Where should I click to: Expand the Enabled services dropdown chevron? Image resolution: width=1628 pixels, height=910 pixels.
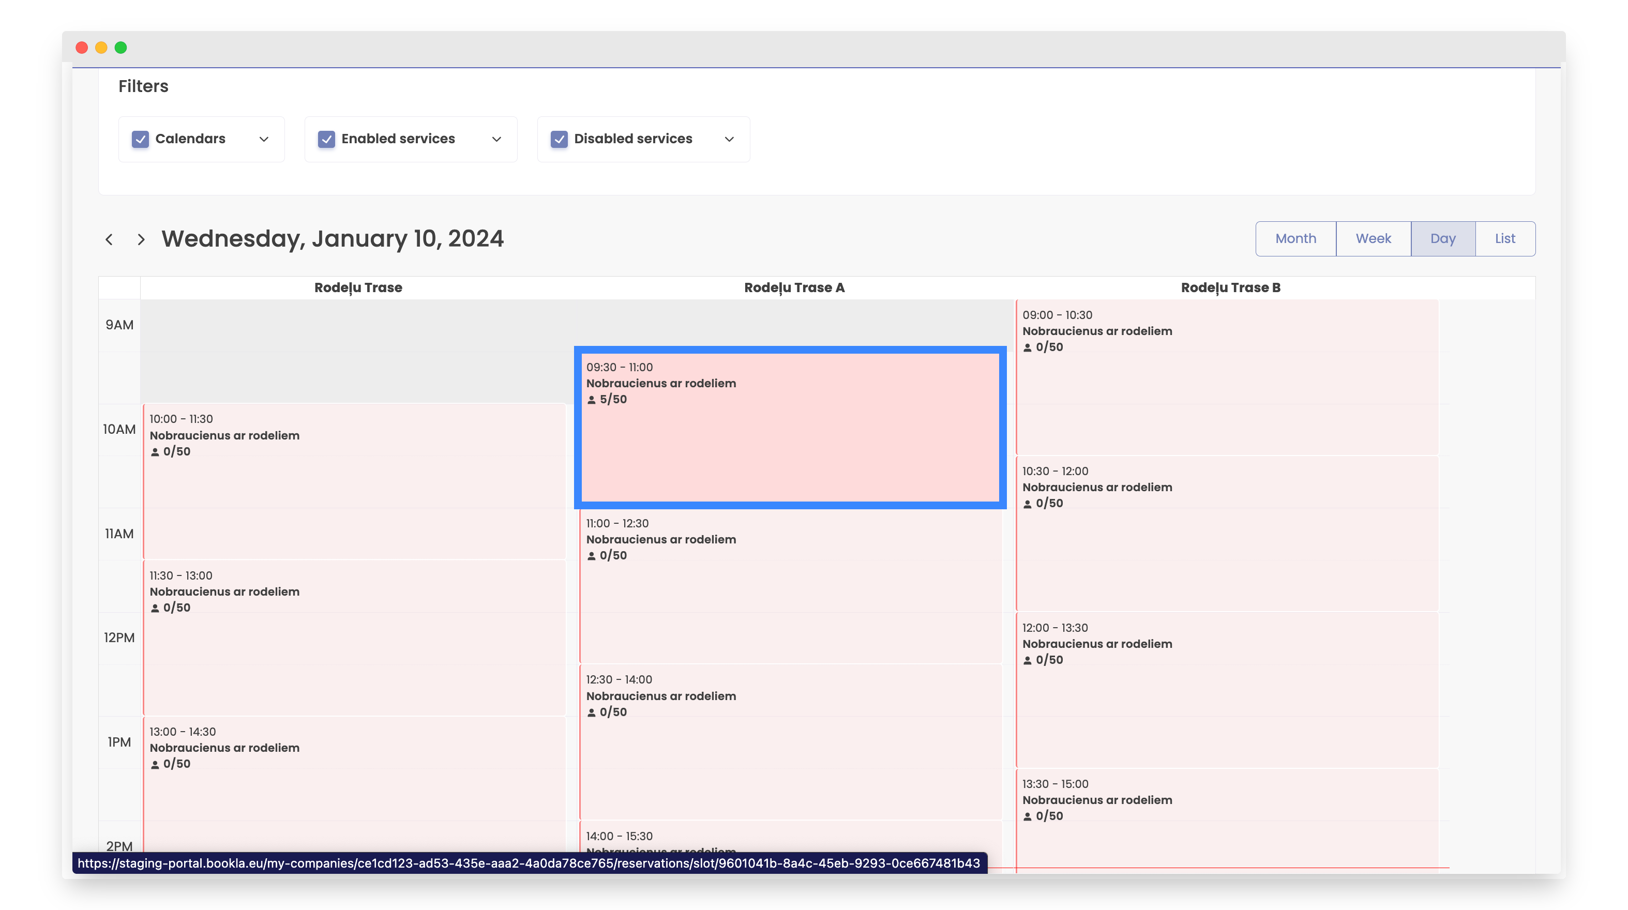(497, 139)
